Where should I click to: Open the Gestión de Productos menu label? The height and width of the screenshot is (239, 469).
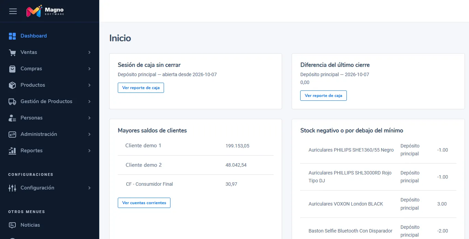[x=47, y=101]
